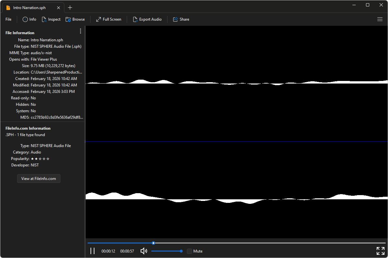Click the Share toolbar icon
The width and height of the screenshot is (388, 258).
(x=176, y=19)
